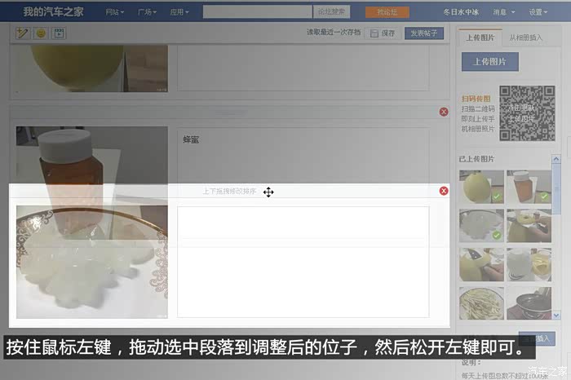Click the 扫码传图 label
The image size is (571, 380).
476,99
